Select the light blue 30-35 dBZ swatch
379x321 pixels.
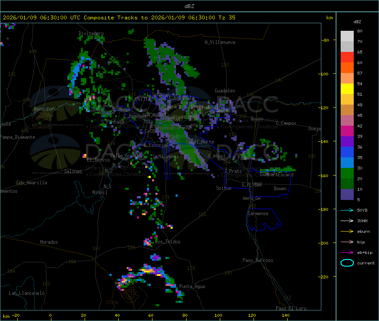[347, 163]
